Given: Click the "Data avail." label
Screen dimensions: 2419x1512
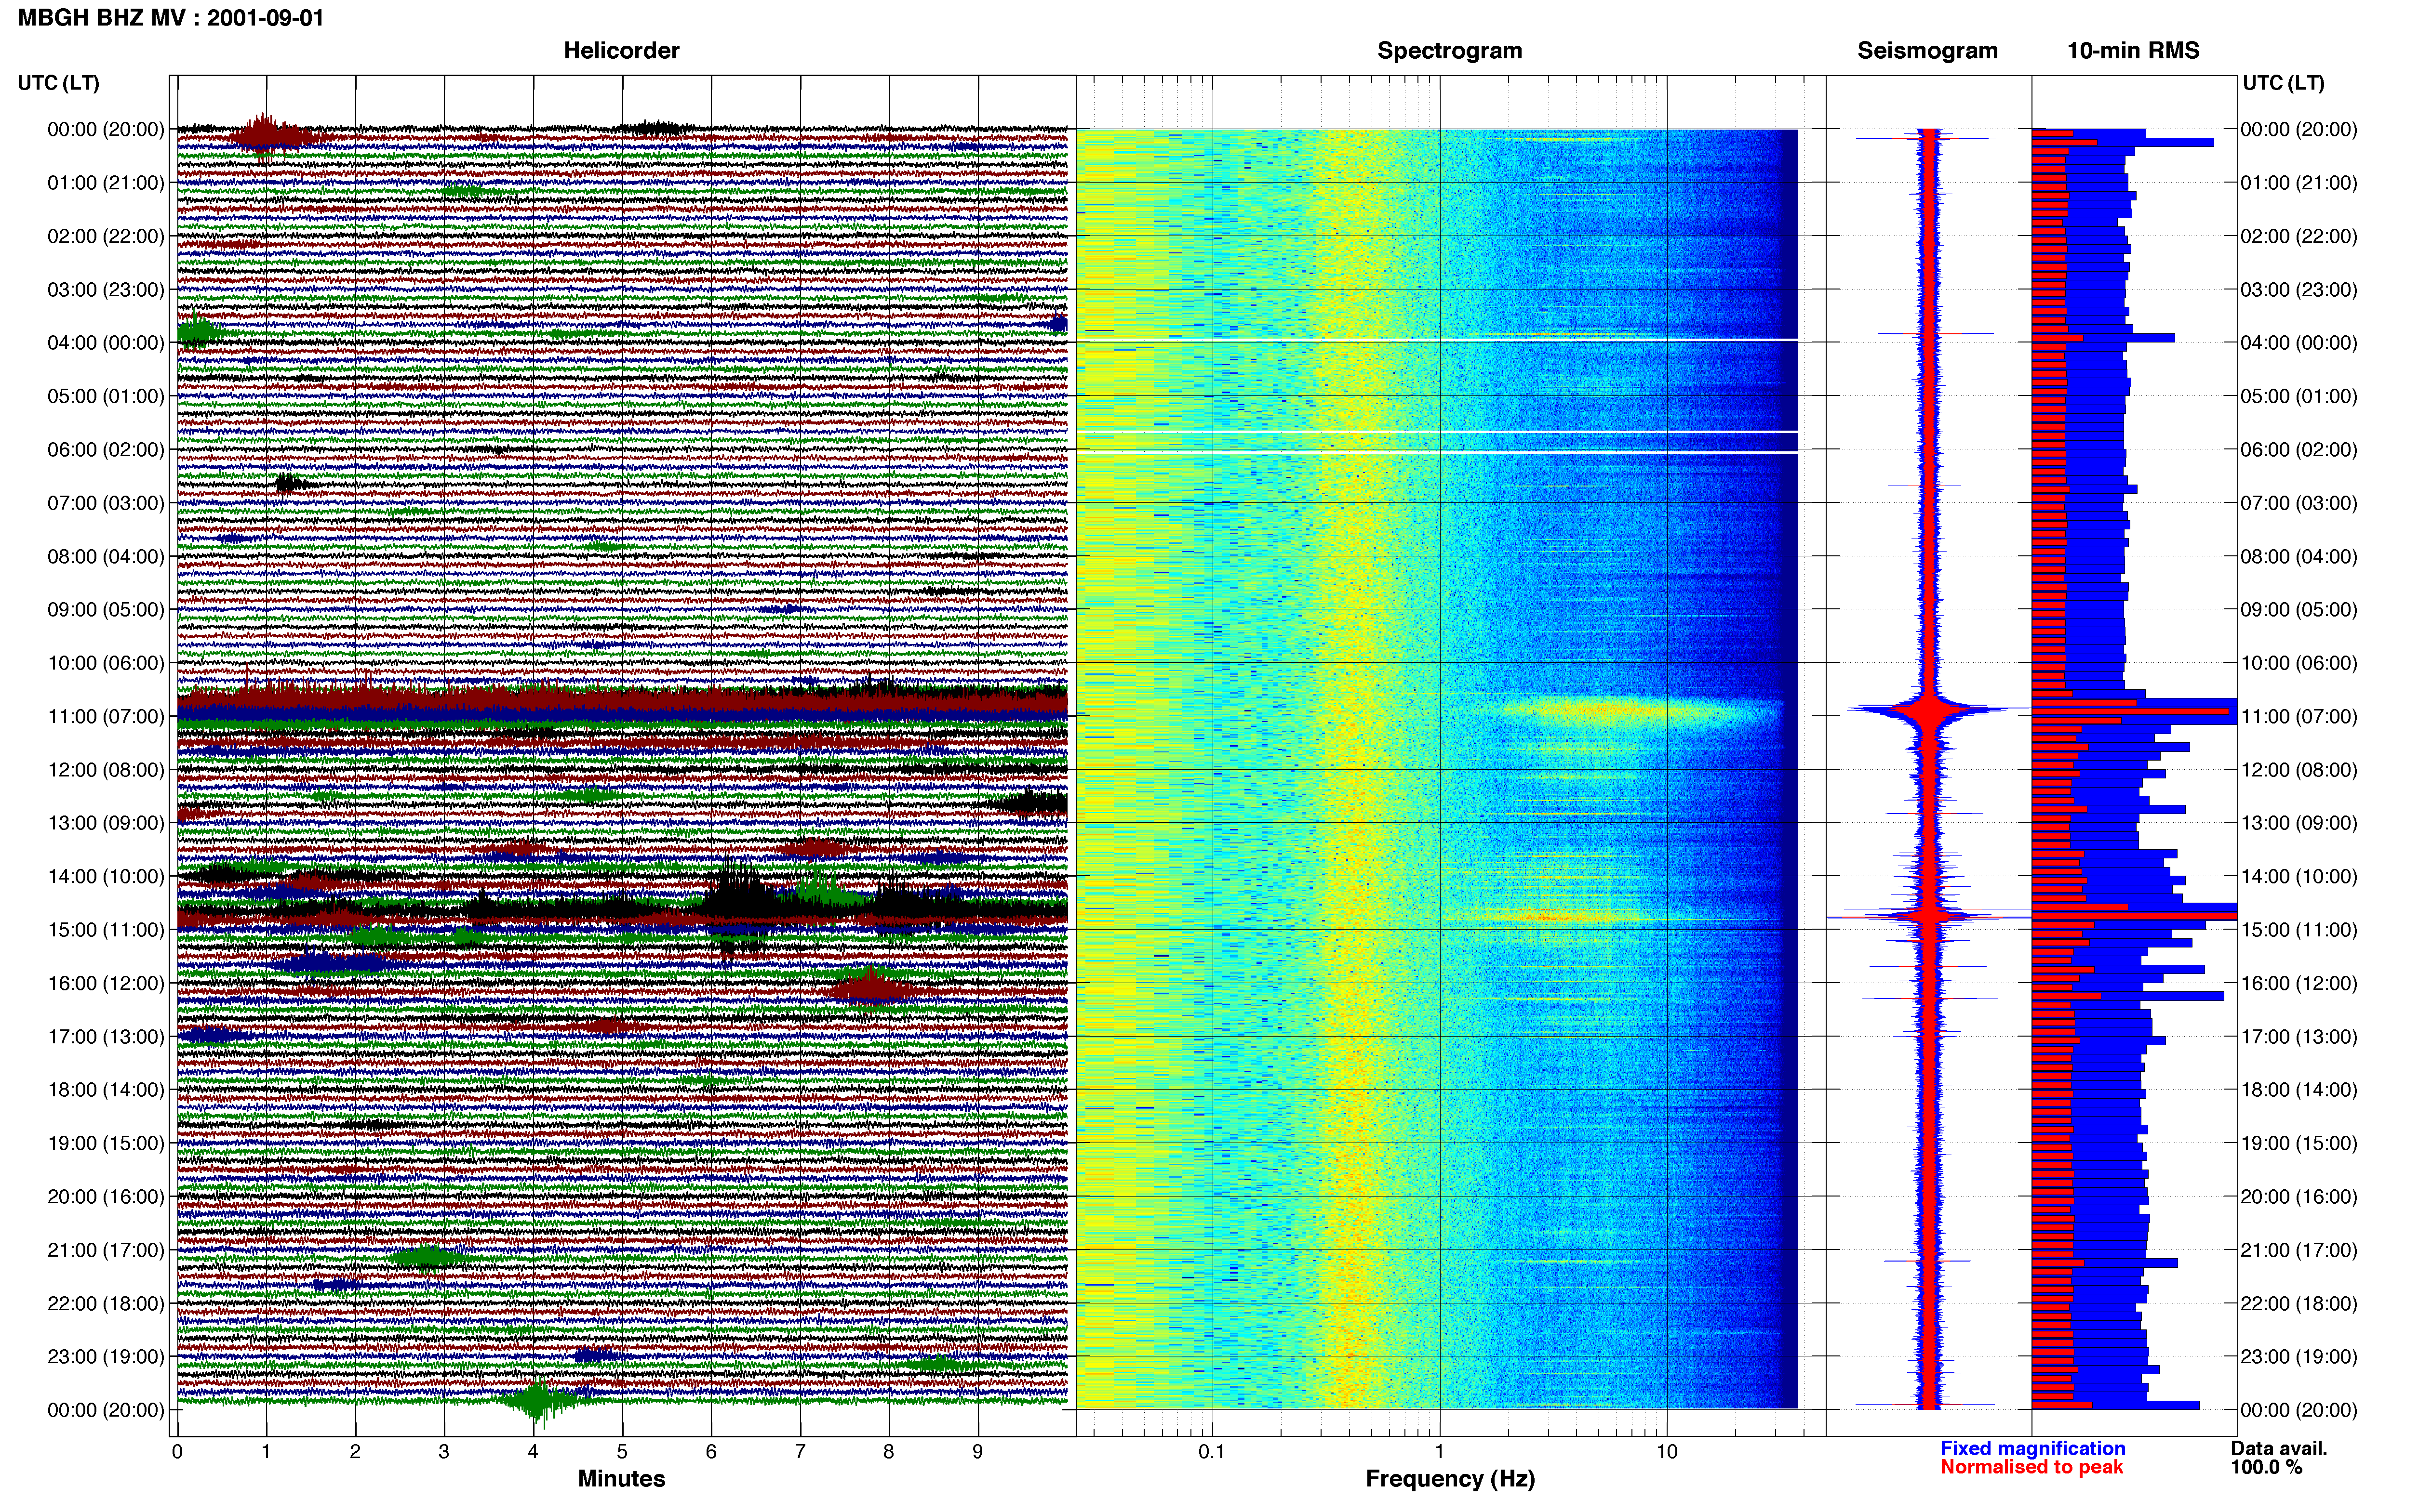Looking at the screenshot, I should [2279, 1448].
